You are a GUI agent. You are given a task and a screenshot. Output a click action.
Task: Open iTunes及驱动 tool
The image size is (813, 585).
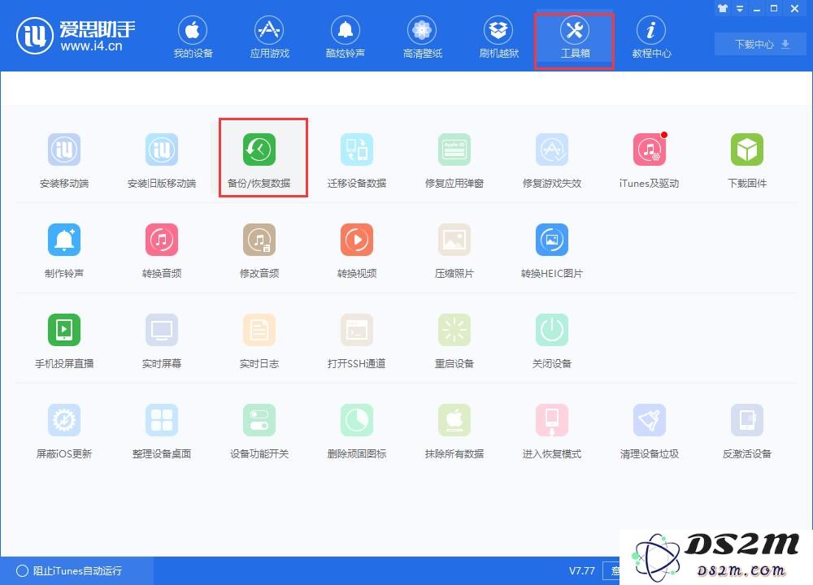[x=649, y=161]
